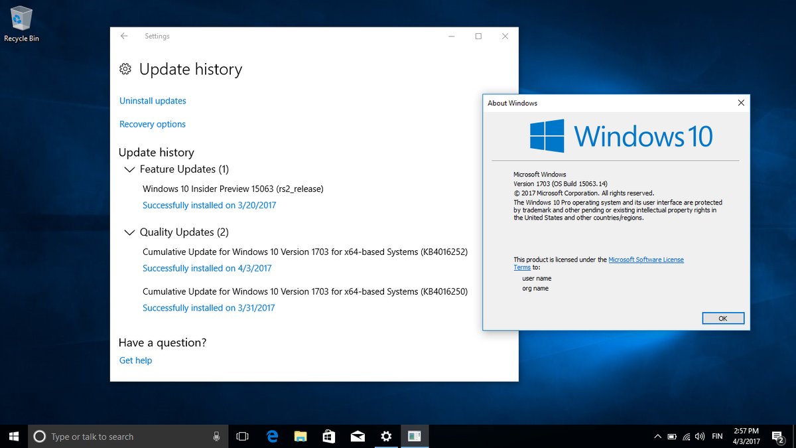Viewport: 796px width, 448px height.
Task: Click the 'user name' licensee text
Action: (x=537, y=279)
